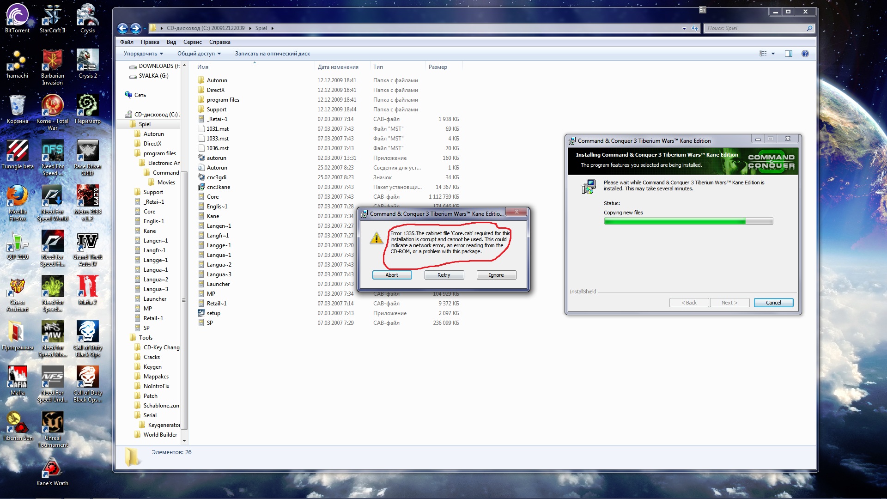The height and width of the screenshot is (499, 887).
Task: Toggle the Explorer preview pane button
Action: coord(788,54)
